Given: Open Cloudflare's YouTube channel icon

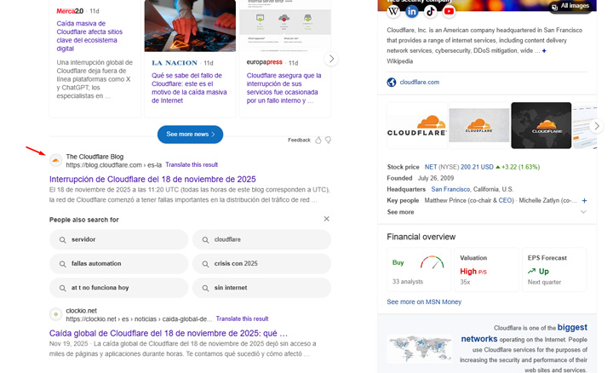Looking at the screenshot, I should pos(449,11).
